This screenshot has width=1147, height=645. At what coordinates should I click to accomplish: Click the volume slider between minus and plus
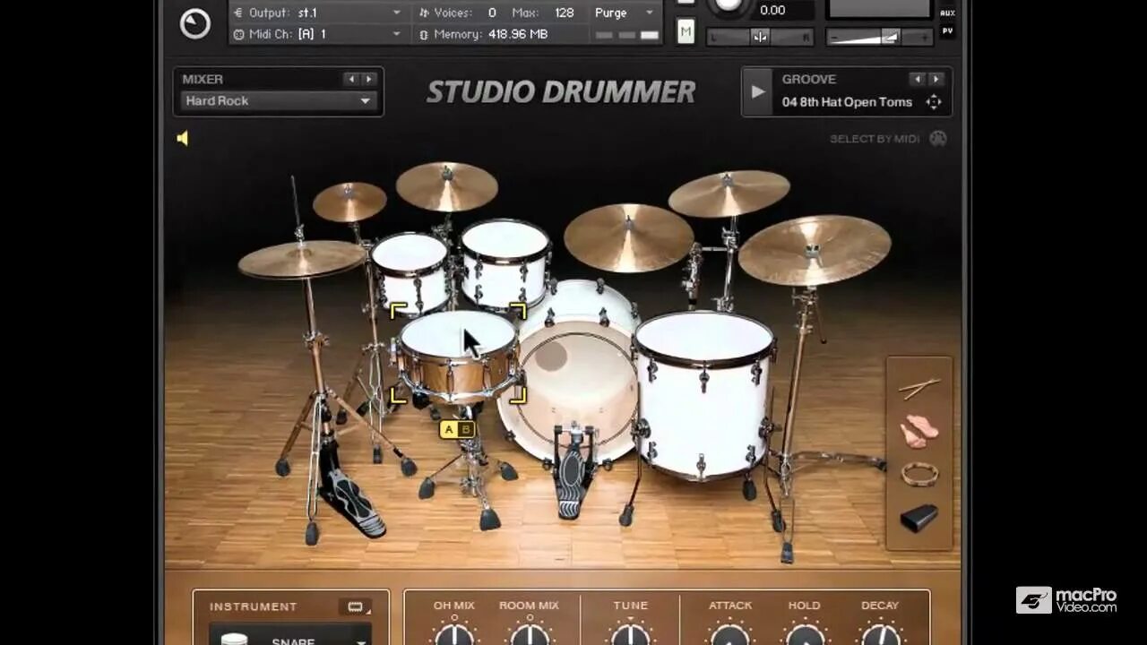point(879,37)
